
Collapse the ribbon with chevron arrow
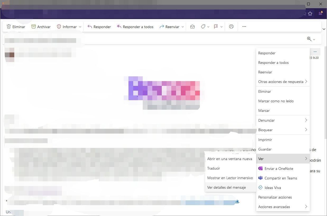324,29
